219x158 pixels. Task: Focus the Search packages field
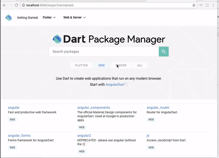[x=104, y=51]
